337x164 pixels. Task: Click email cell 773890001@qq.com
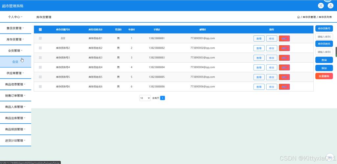click(203, 38)
